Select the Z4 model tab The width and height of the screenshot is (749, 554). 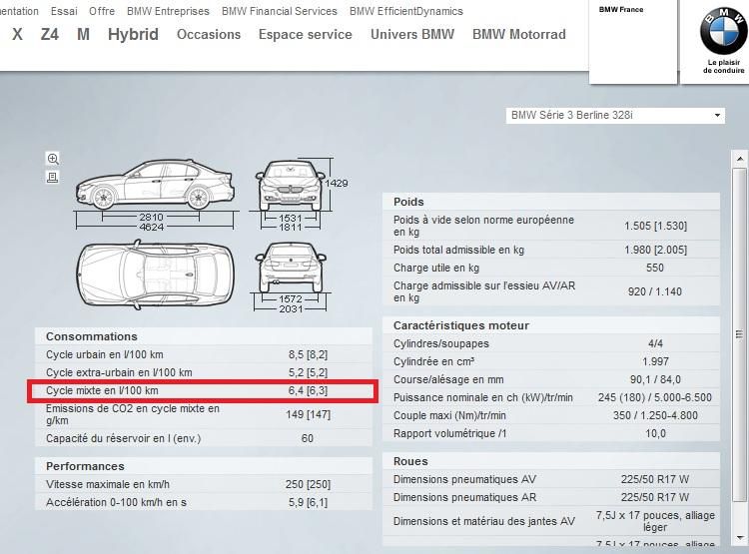pyautogui.click(x=50, y=34)
